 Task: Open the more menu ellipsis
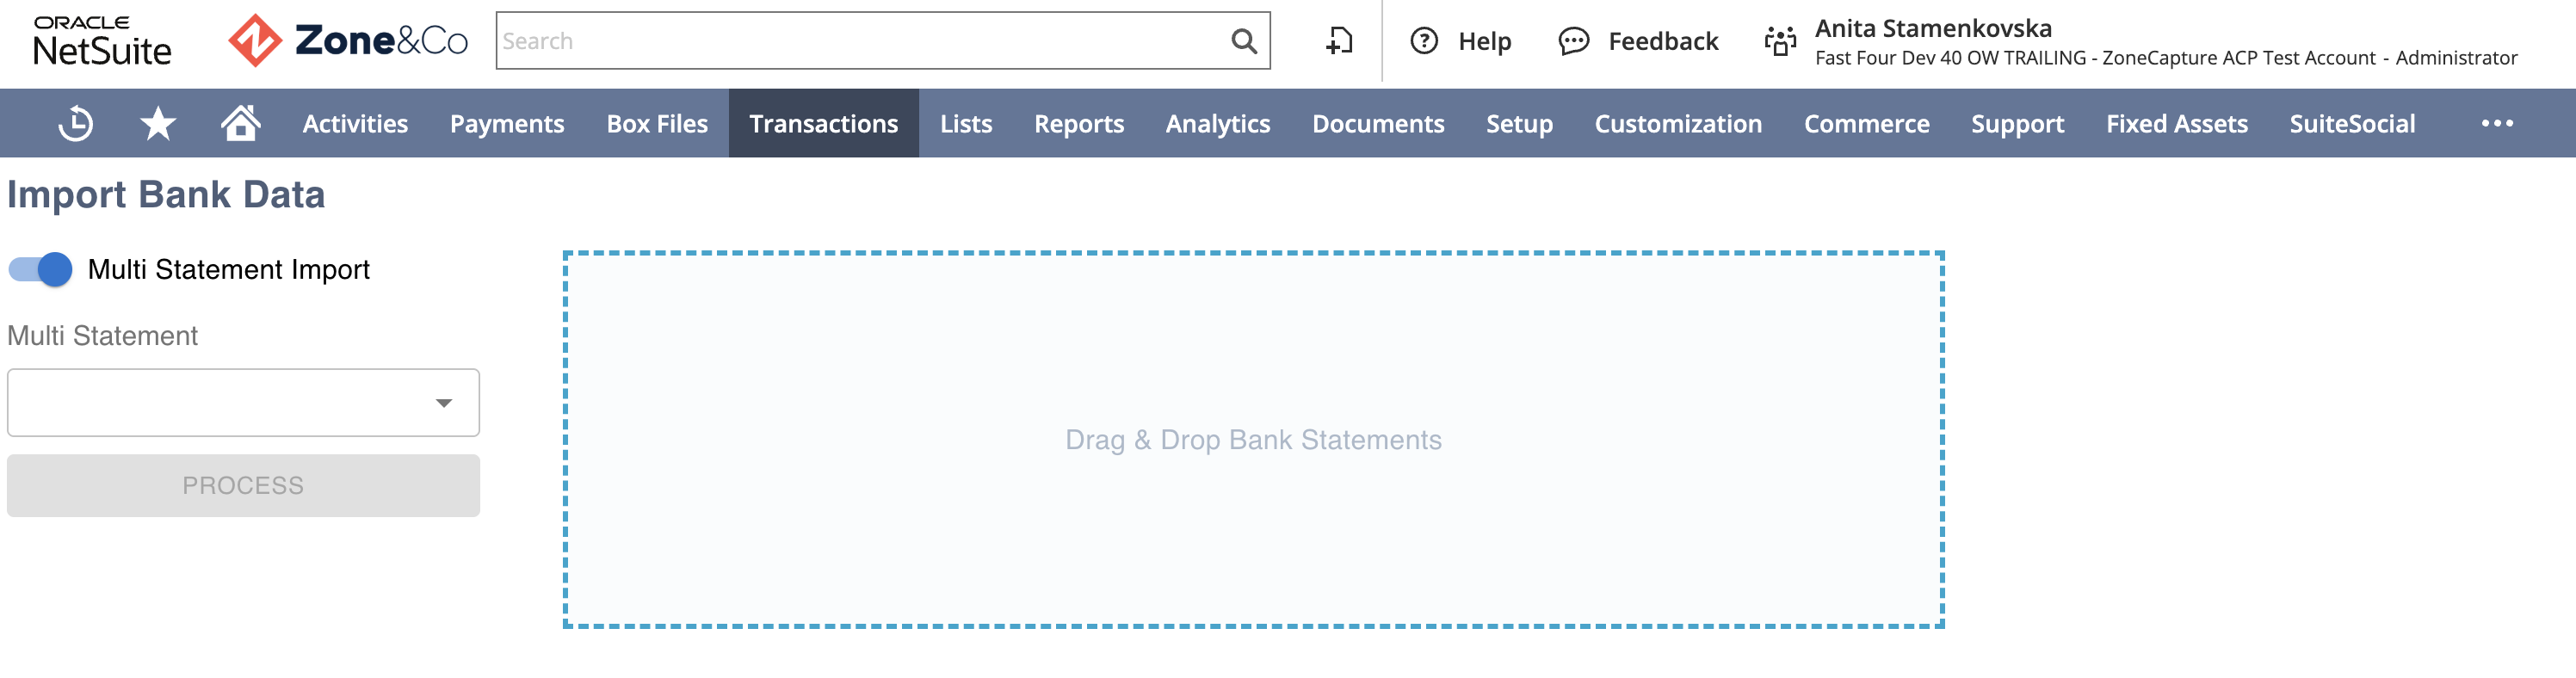(2497, 123)
